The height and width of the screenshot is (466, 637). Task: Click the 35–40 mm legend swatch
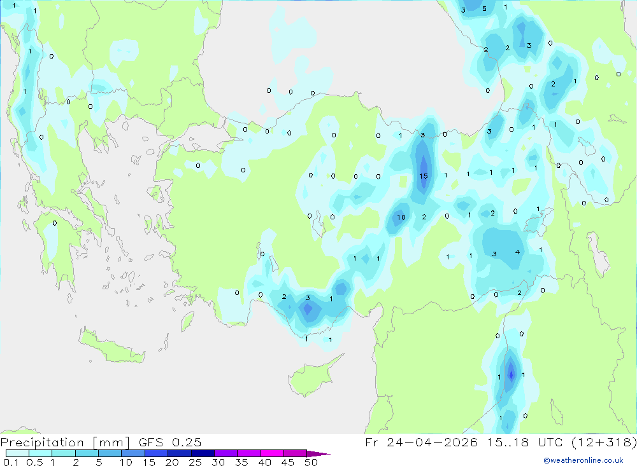pos(248,453)
